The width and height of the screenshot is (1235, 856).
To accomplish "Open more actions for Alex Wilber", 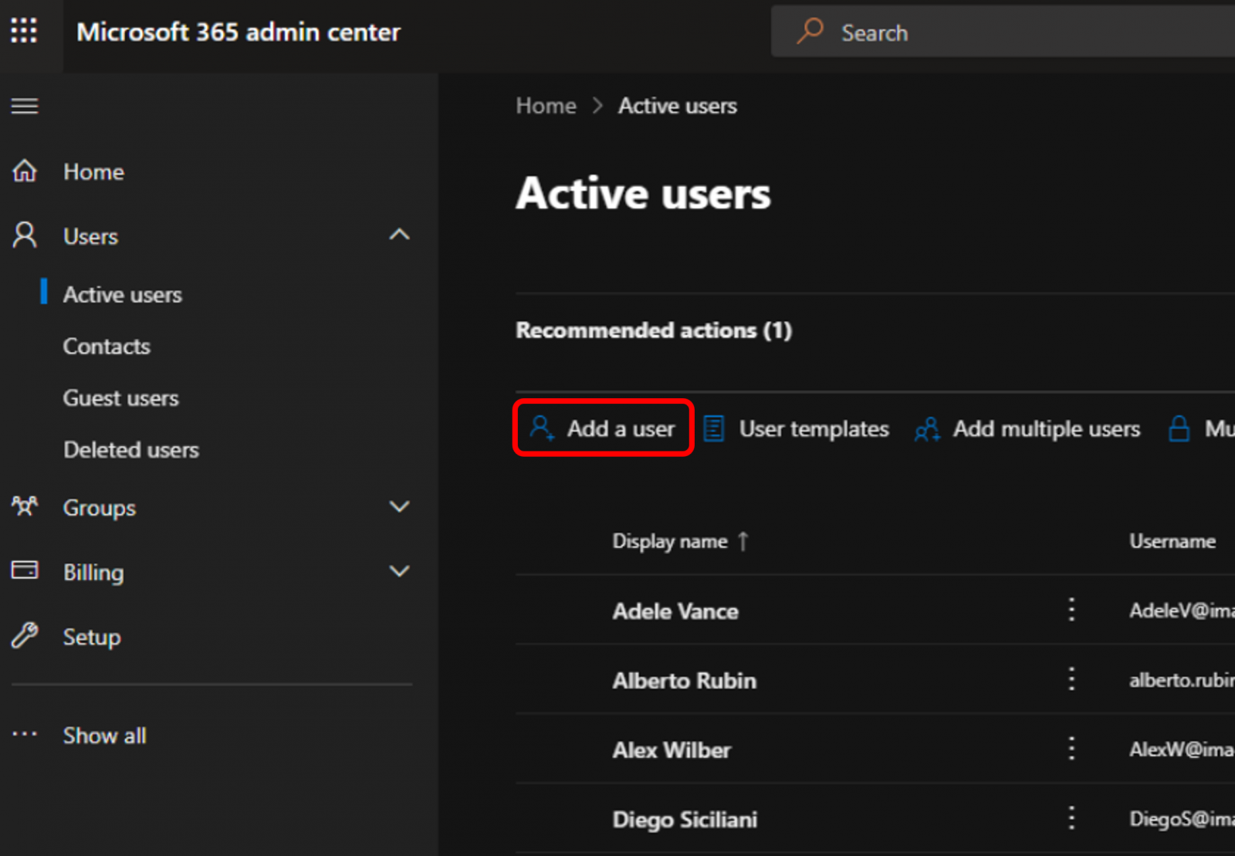I will coord(1071,749).
